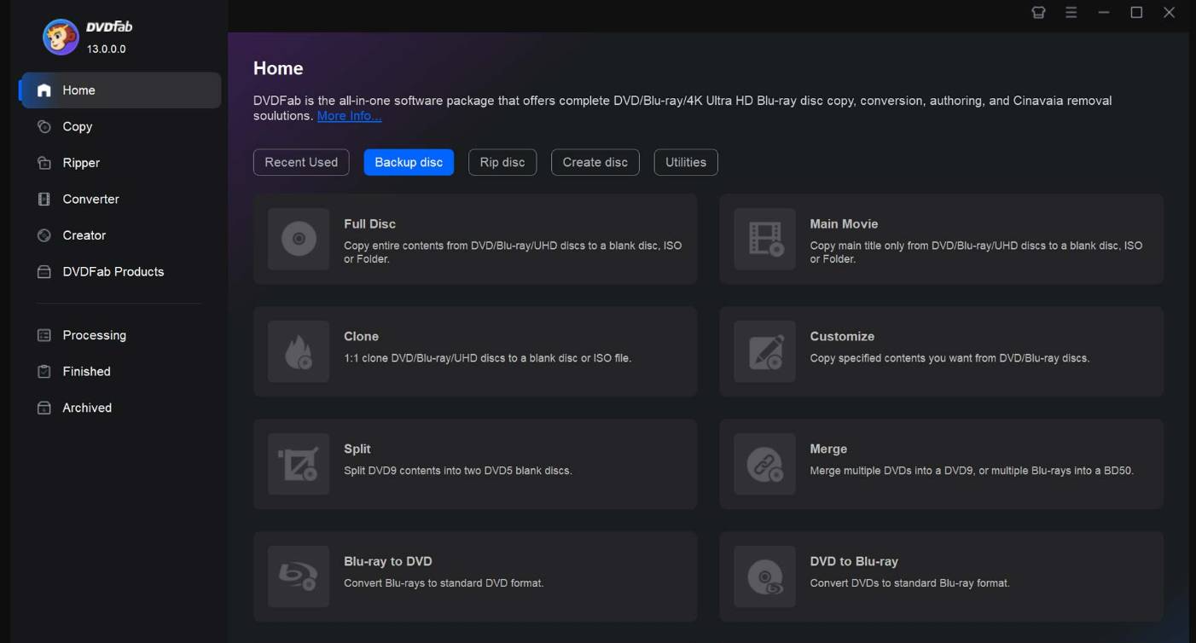The height and width of the screenshot is (643, 1196).
Task: Click the Copy sidebar icon
Action: [44, 126]
